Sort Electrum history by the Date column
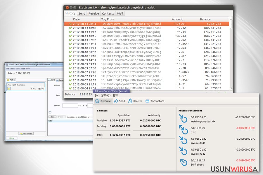Viewport: 263px width, 175px height. pyautogui.click(x=86, y=19)
